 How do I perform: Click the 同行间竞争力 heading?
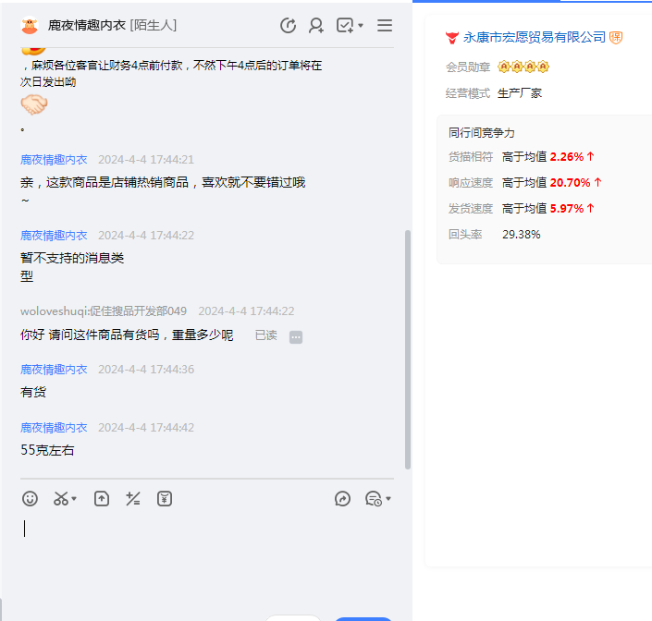pyautogui.click(x=482, y=132)
